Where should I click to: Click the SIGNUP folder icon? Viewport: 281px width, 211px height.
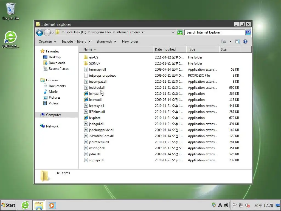click(86, 63)
